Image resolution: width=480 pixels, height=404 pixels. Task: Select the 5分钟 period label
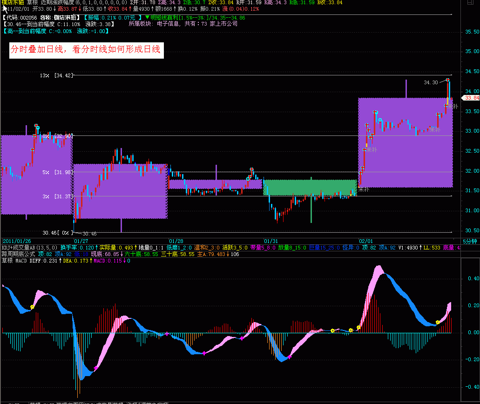(x=470, y=241)
